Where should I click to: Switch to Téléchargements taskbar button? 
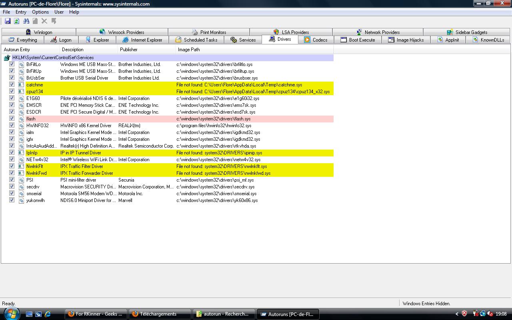point(160,314)
